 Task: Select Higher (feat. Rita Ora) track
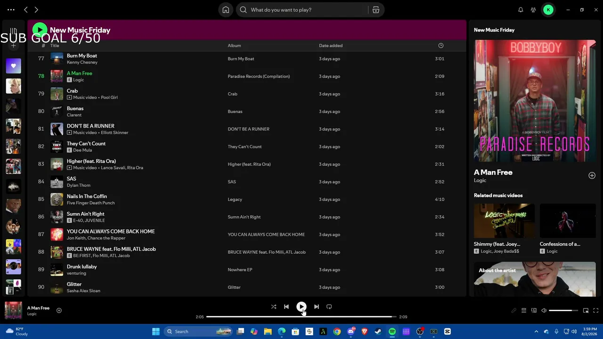coord(91,161)
